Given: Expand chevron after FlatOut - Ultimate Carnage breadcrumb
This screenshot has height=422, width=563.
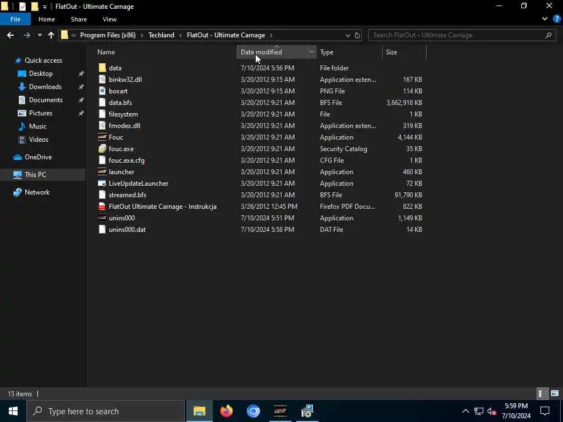Looking at the screenshot, I should [x=271, y=35].
